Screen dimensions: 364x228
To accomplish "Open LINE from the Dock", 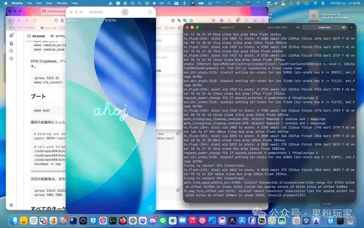I will click(x=163, y=220).
